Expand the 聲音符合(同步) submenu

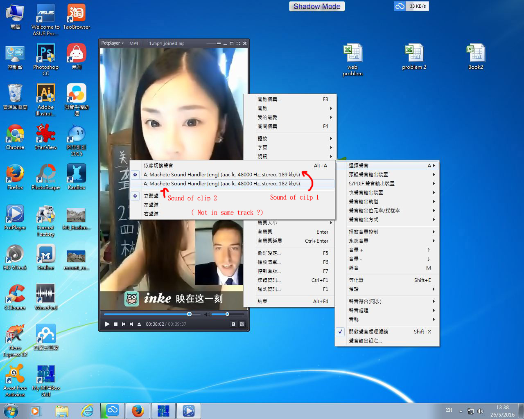click(387, 302)
